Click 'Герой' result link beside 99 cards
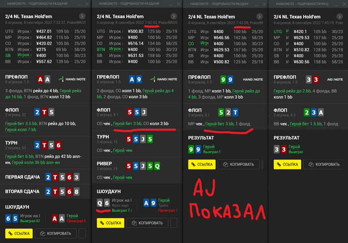This screenshot has height=243, width=348. (209, 146)
